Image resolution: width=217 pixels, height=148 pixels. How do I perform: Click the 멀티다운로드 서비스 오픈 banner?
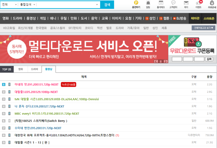84,49
